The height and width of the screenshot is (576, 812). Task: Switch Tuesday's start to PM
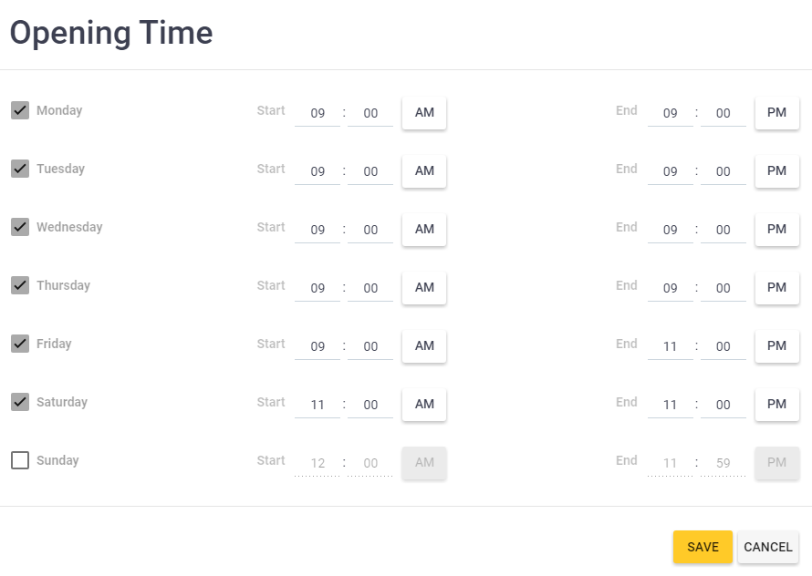coord(423,170)
